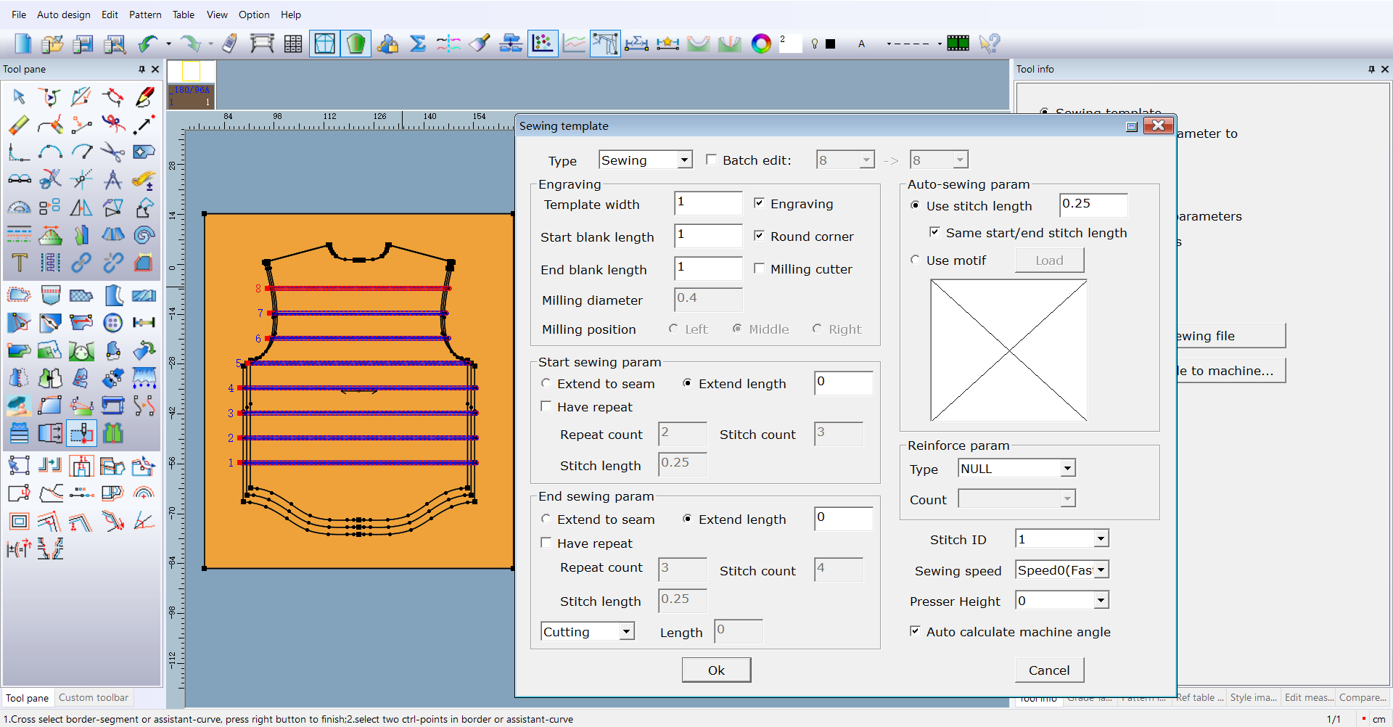This screenshot has width=1393, height=727.
Task: Click the paint brush icon in toolbar
Action: [x=479, y=44]
